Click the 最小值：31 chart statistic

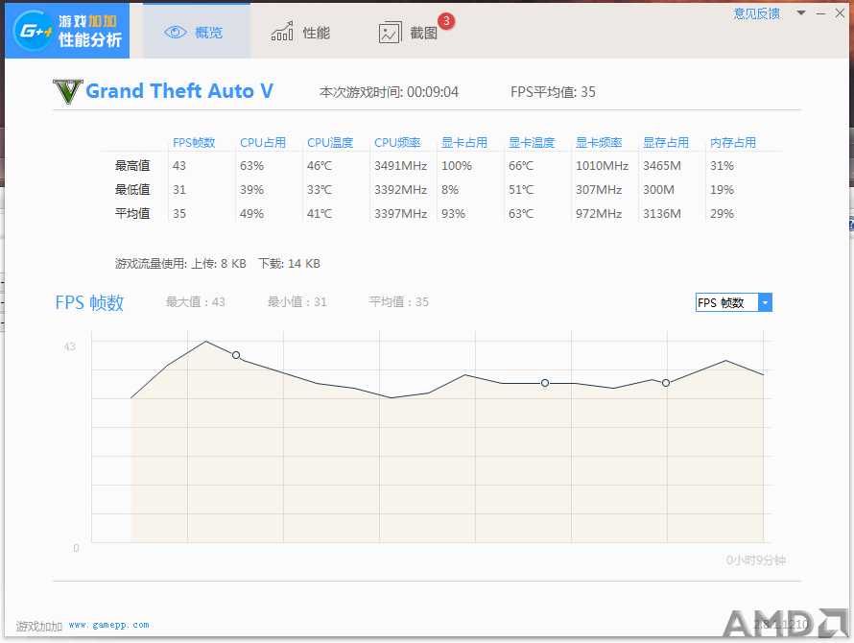pyautogui.click(x=297, y=302)
